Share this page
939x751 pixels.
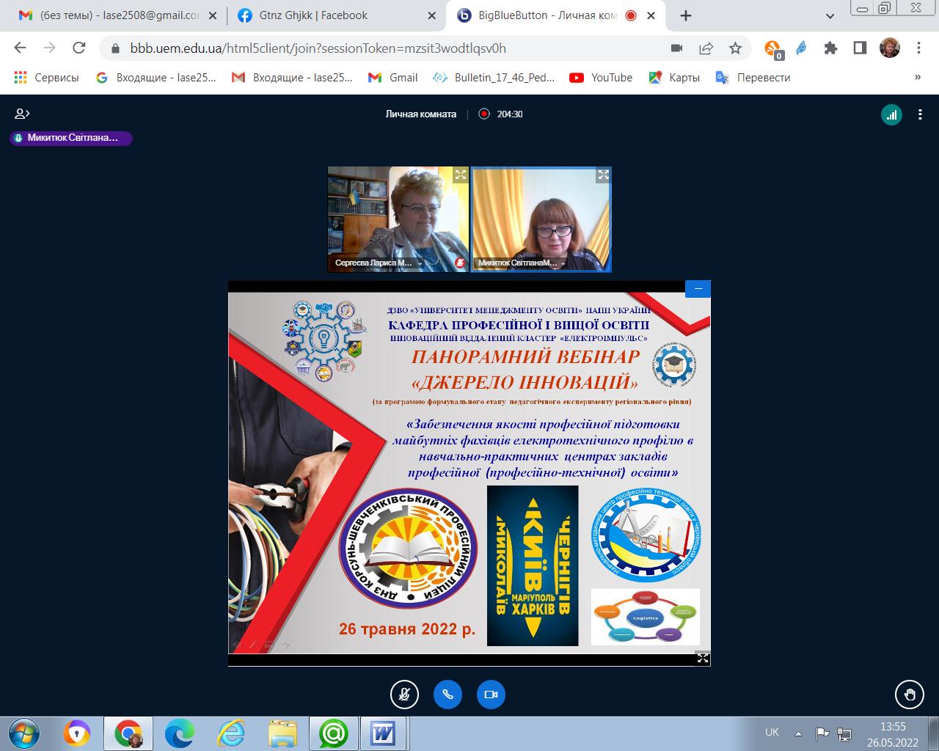[706, 48]
